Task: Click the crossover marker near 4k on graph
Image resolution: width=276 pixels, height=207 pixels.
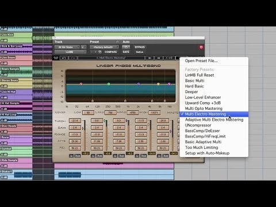Action: point(152,101)
